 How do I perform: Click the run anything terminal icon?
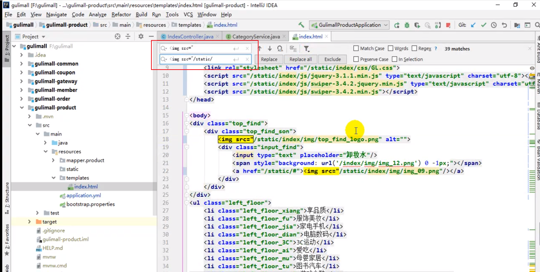coord(527,25)
